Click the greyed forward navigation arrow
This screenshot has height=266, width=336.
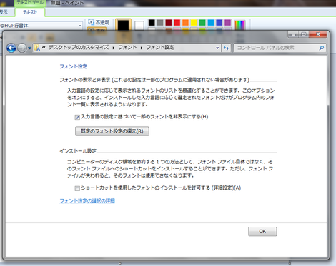click(22, 48)
